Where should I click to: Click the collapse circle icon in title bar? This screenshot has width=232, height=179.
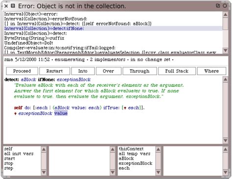225,6
